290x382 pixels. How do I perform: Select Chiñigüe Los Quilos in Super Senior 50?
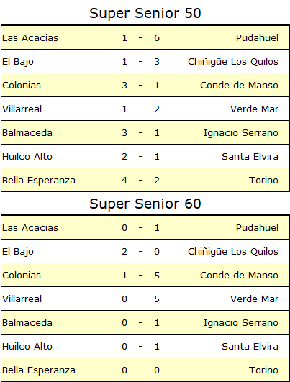(233, 62)
